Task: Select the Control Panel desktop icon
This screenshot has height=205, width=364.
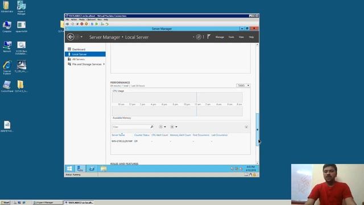Action: tap(7, 87)
